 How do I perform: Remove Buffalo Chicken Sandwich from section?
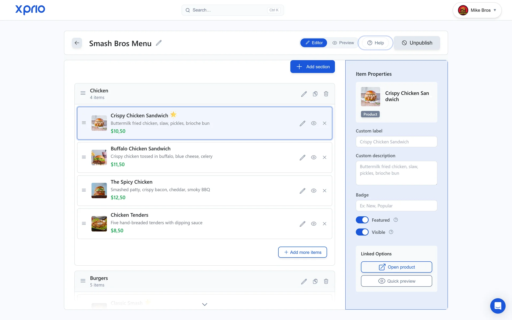(x=325, y=157)
